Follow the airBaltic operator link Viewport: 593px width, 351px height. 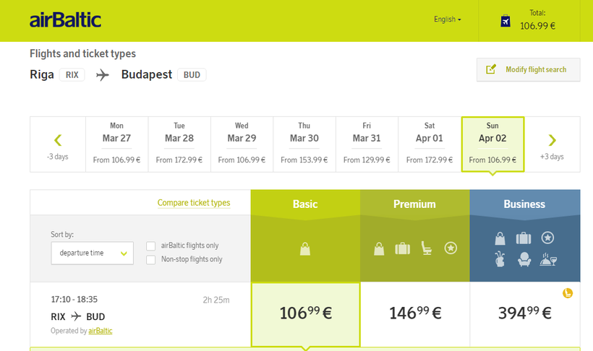coord(101,331)
